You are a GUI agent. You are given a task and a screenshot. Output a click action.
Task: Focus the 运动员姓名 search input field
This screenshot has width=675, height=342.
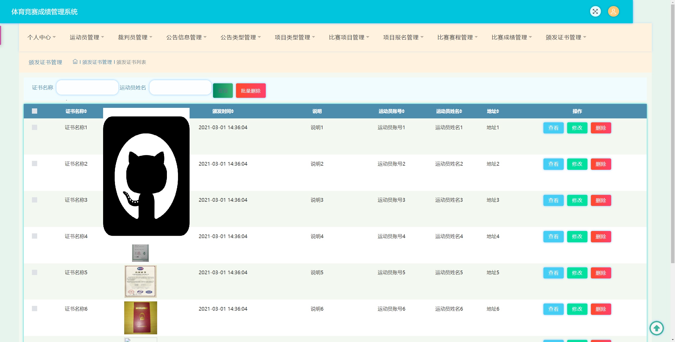pyautogui.click(x=180, y=87)
